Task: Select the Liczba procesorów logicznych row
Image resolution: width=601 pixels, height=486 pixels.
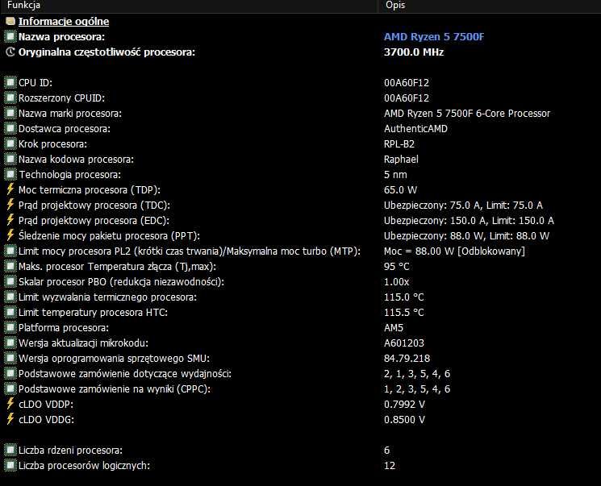Action: pos(84,465)
